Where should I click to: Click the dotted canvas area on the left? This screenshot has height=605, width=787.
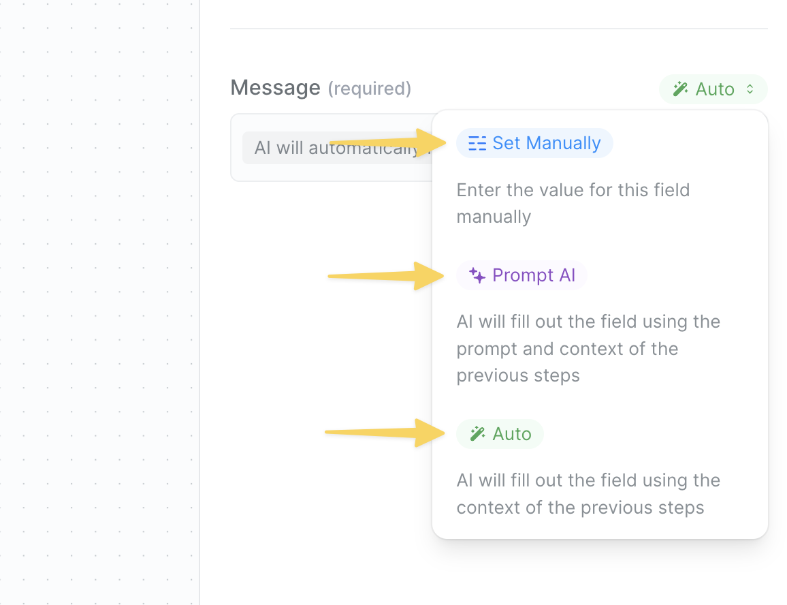(x=99, y=307)
